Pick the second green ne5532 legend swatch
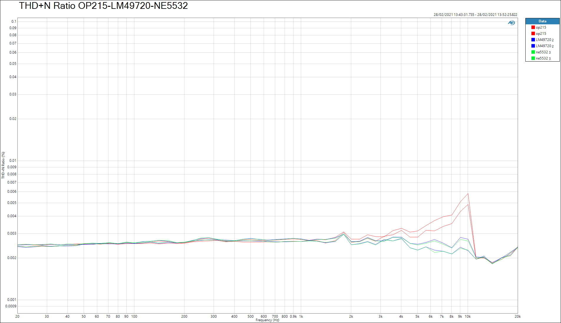Viewport: 561px width, 323px height. pos(533,58)
